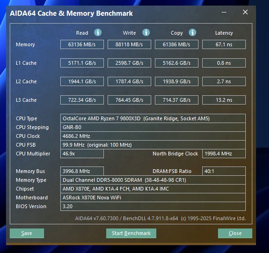The height and width of the screenshot is (253, 269).
Task: Click the CPU Clock value 4686.2 MHz
Action: [x=153, y=136]
